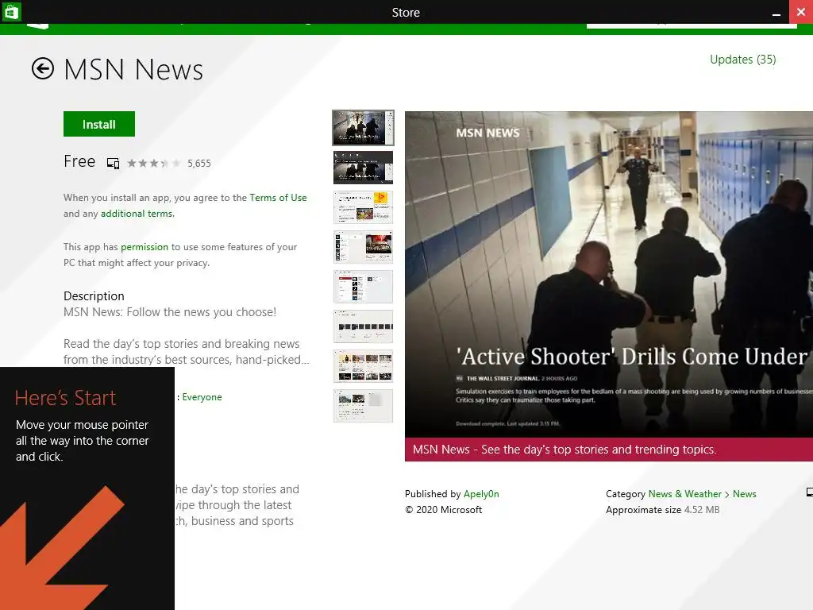Open the Updates (35) link
813x610 pixels.
(742, 60)
